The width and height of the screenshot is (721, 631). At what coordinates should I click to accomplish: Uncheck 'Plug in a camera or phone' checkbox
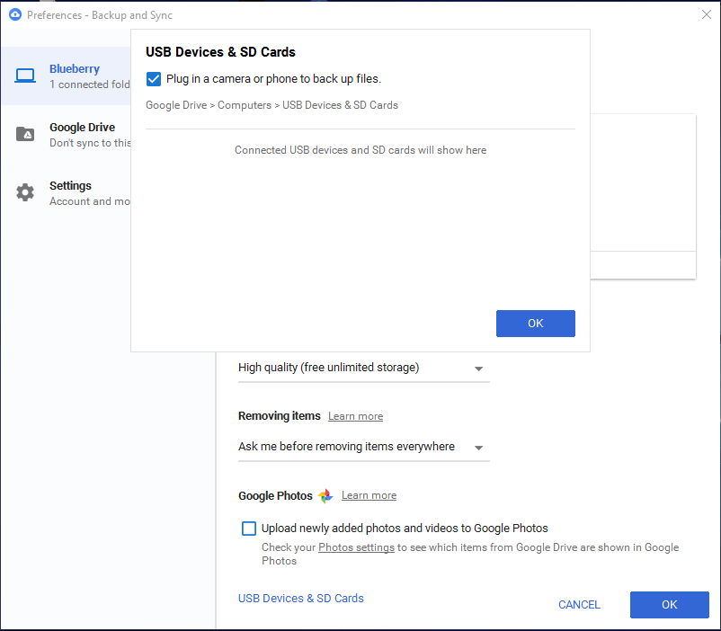154,79
